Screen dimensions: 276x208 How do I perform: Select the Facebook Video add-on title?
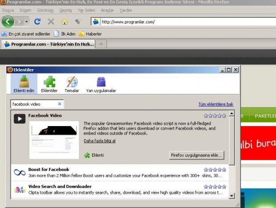45,115
